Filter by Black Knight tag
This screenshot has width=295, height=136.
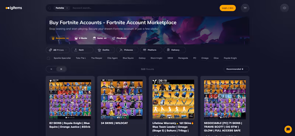pos(156,58)
